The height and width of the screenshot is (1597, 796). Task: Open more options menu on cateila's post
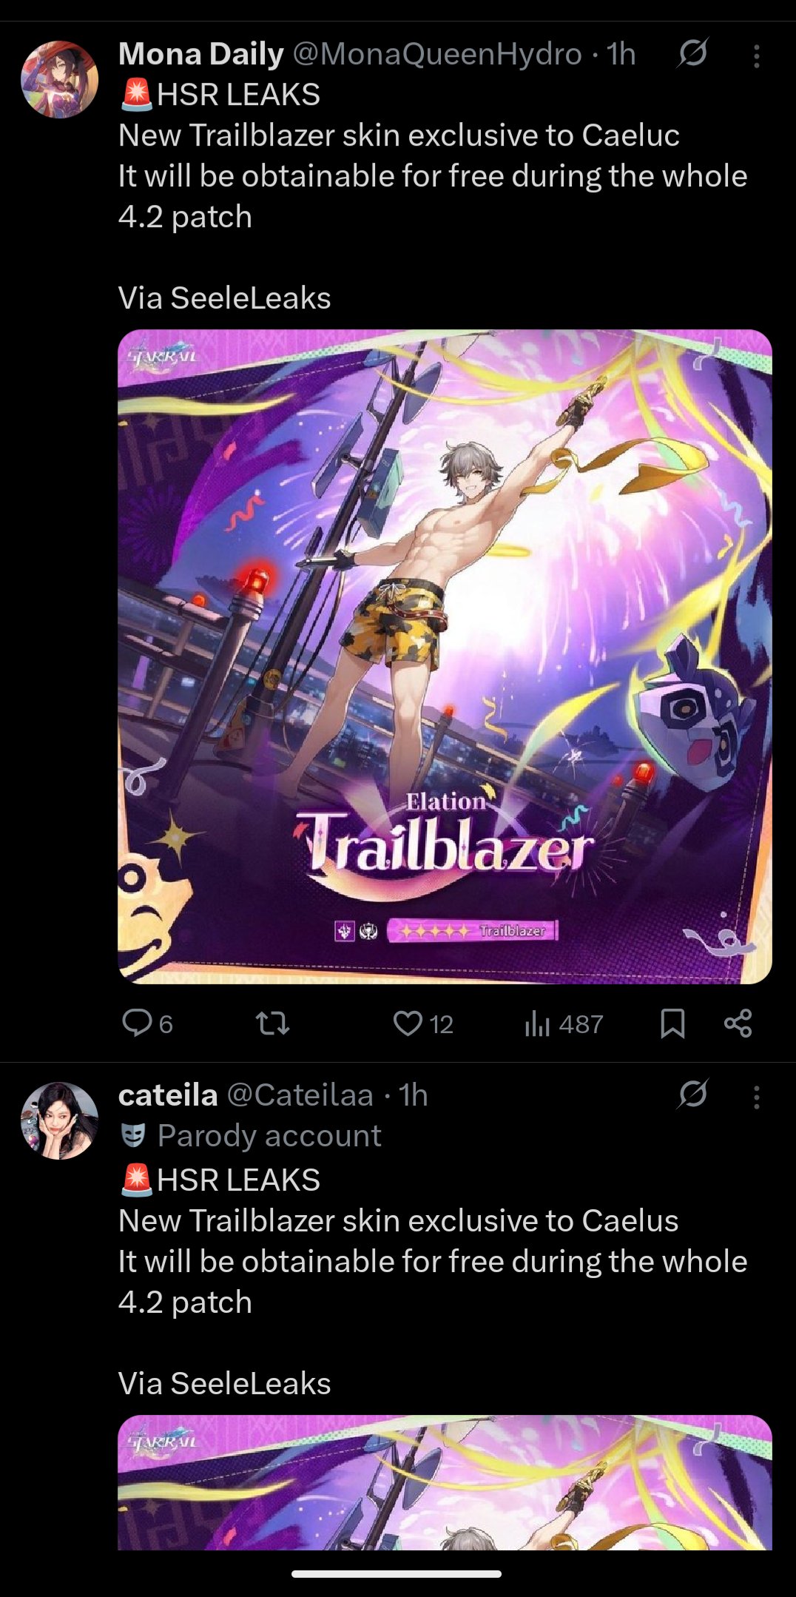point(756,1097)
